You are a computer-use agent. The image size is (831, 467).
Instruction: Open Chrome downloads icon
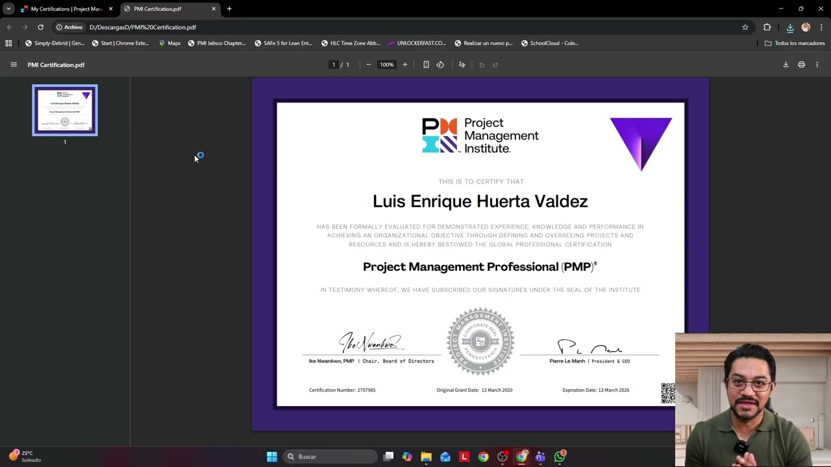[790, 27]
